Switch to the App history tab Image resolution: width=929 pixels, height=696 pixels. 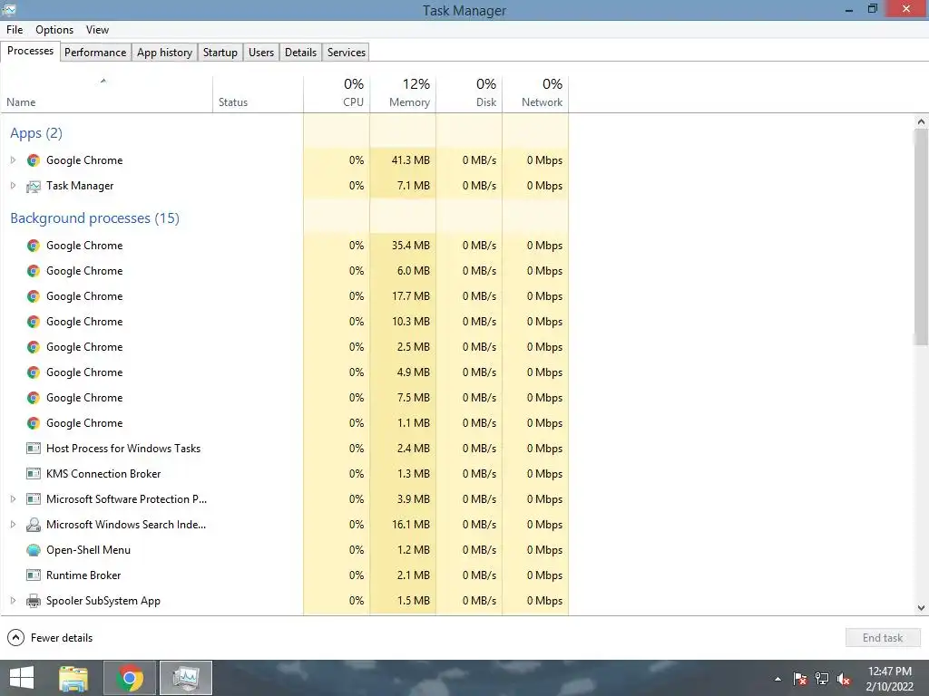(x=165, y=52)
